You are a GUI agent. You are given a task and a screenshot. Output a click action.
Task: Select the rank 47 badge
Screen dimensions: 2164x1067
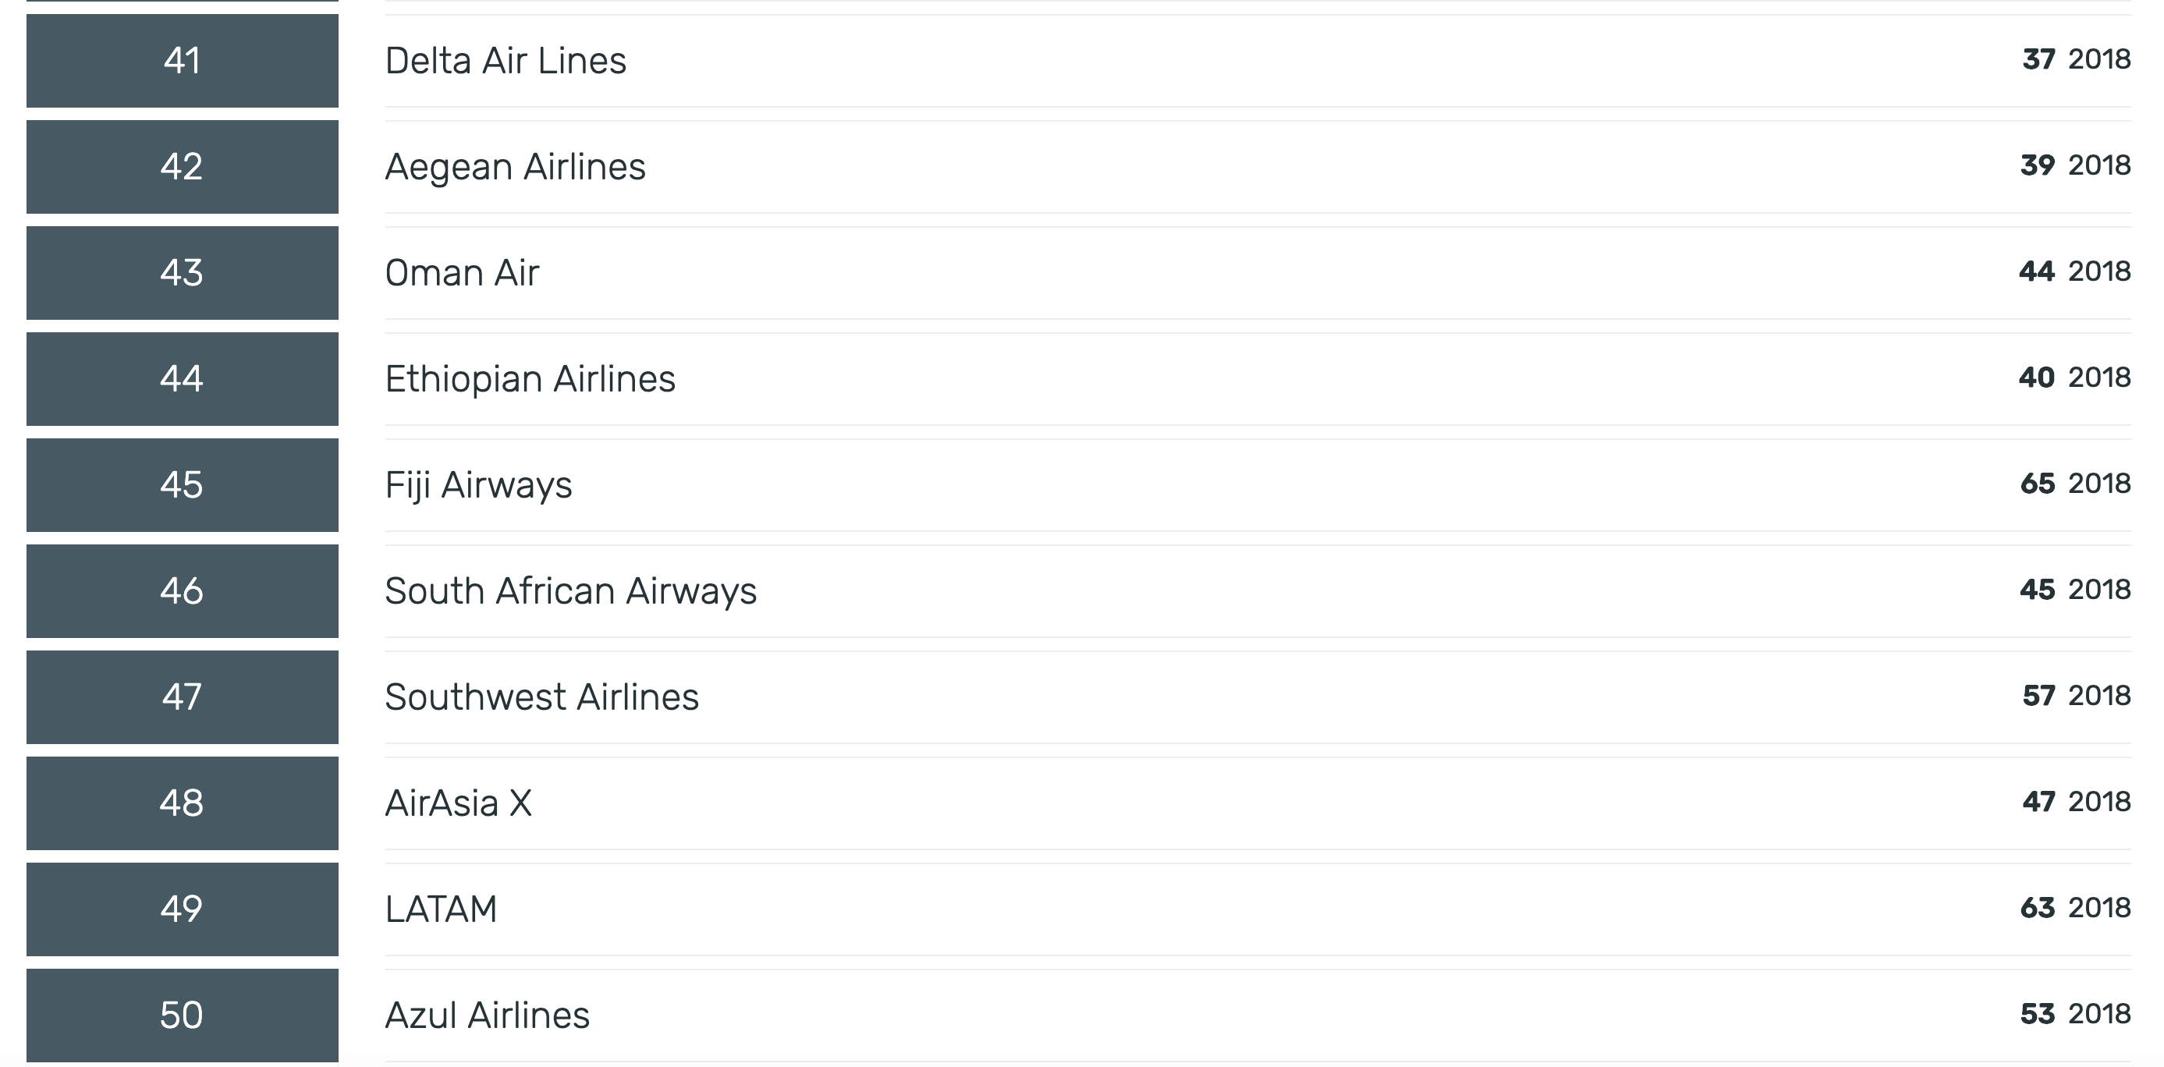tap(183, 697)
